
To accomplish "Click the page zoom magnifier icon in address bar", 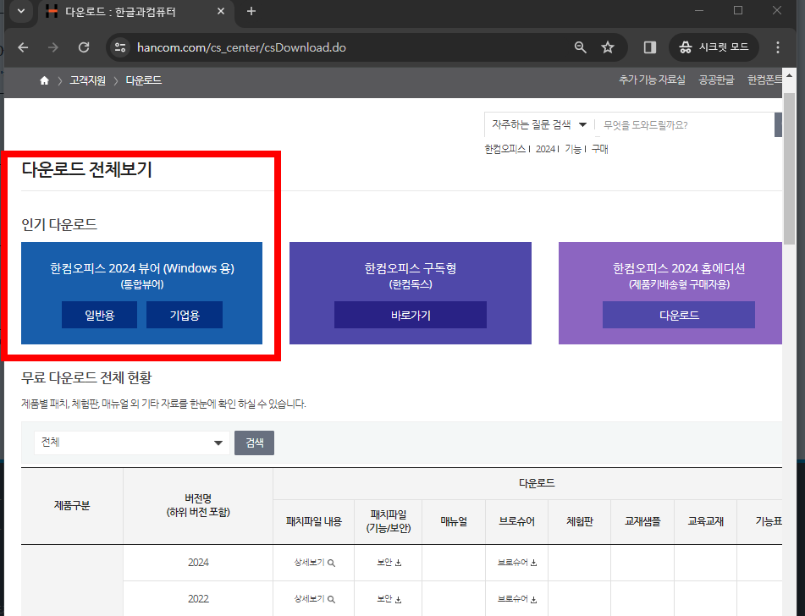I will [580, 47].
